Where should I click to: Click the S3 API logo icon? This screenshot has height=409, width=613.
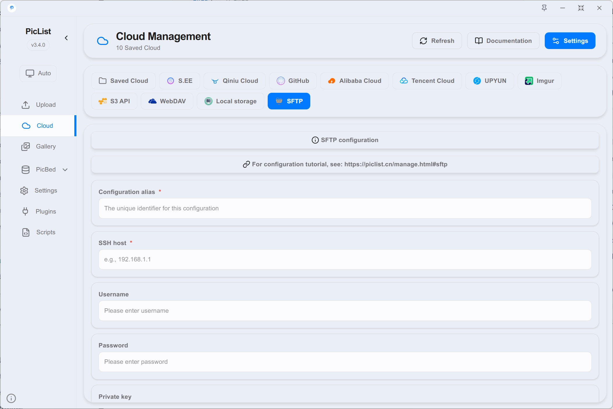[x=103, y=101]
